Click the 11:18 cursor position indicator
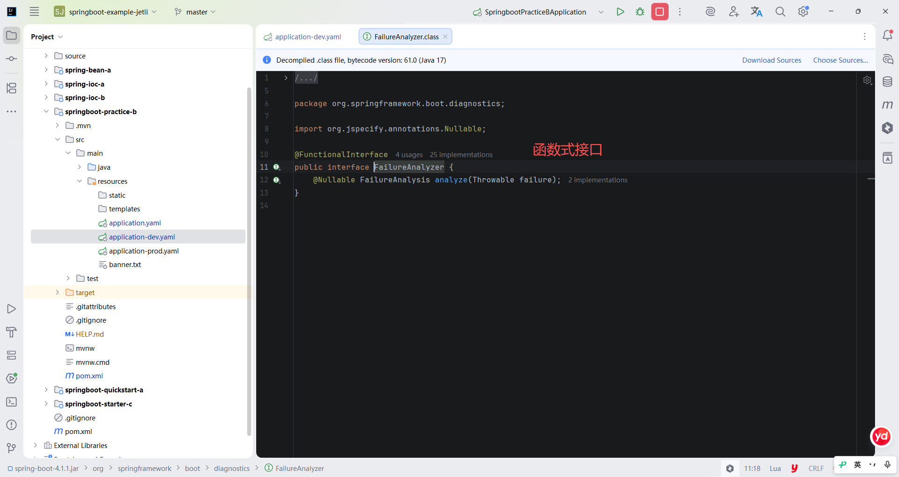Image resolution: width=899 pixels, height=477 pixels. [752, 469]
